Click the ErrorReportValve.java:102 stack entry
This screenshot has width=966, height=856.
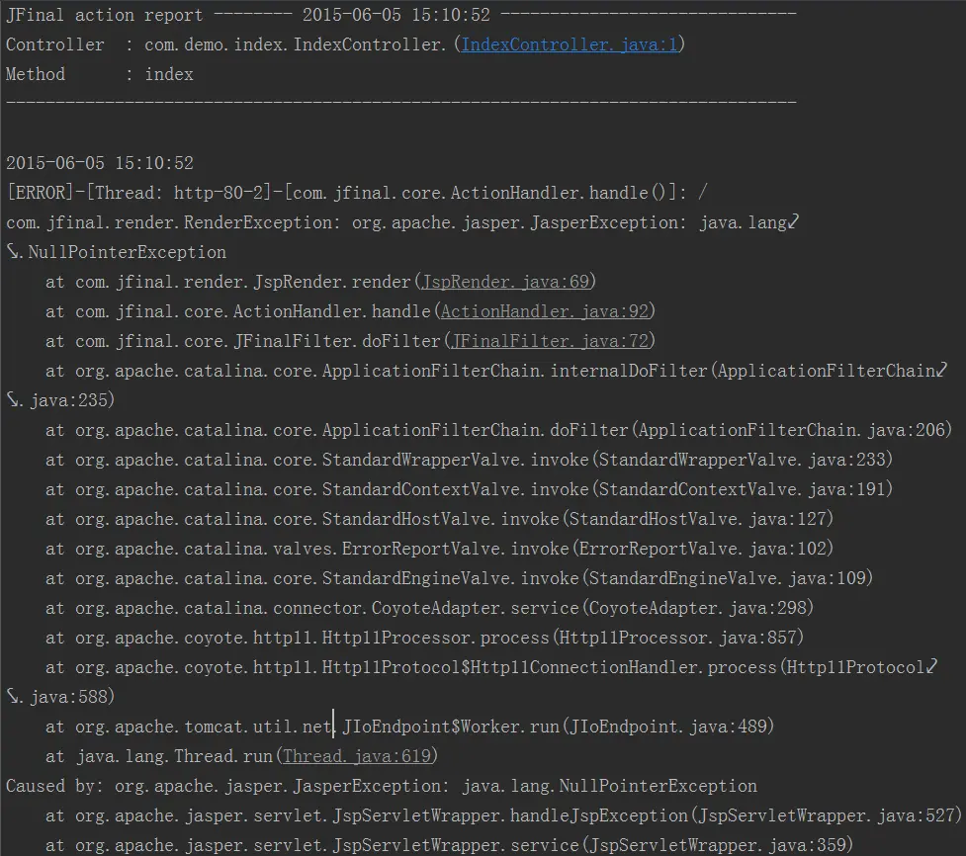pos(439,549)
